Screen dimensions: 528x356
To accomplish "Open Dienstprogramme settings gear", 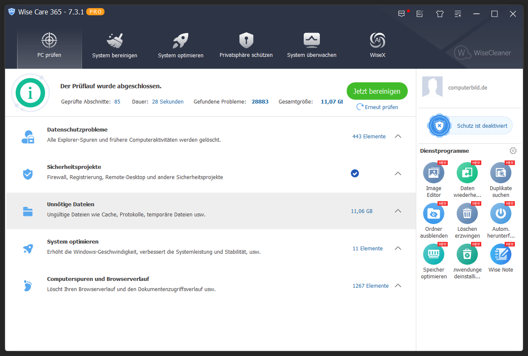I will pos(513,151).
